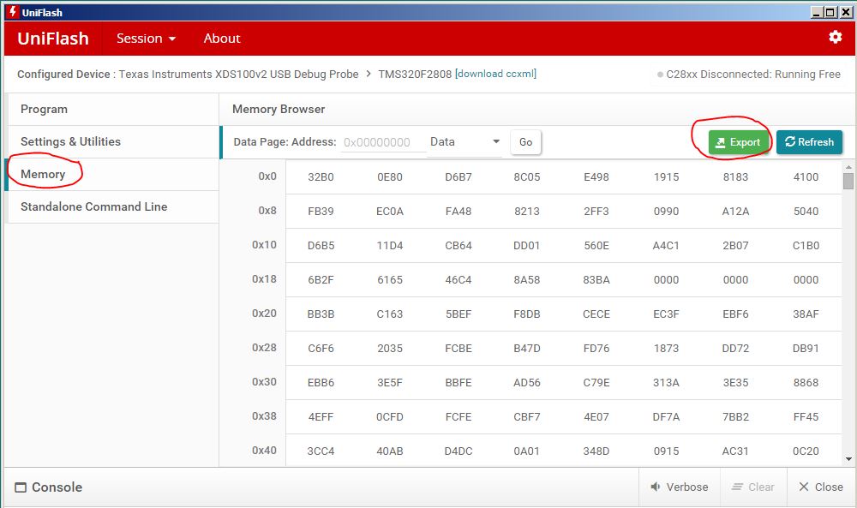Select memory cell D6B5
Image resolution: width=857 pixels, height=508 pixels.
[x=321, y=246]
